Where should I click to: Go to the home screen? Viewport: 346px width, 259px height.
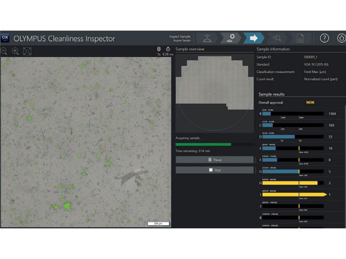[341, 38]
